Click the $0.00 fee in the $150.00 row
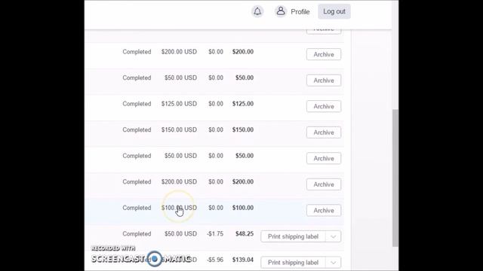The height and width of the screenshot is (271, 483). pyautogui.click(x=216, y=129)
